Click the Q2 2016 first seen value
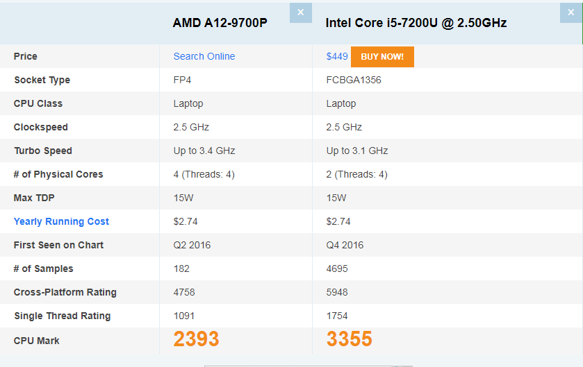The image size is (583, 367). tap(192, 245)
